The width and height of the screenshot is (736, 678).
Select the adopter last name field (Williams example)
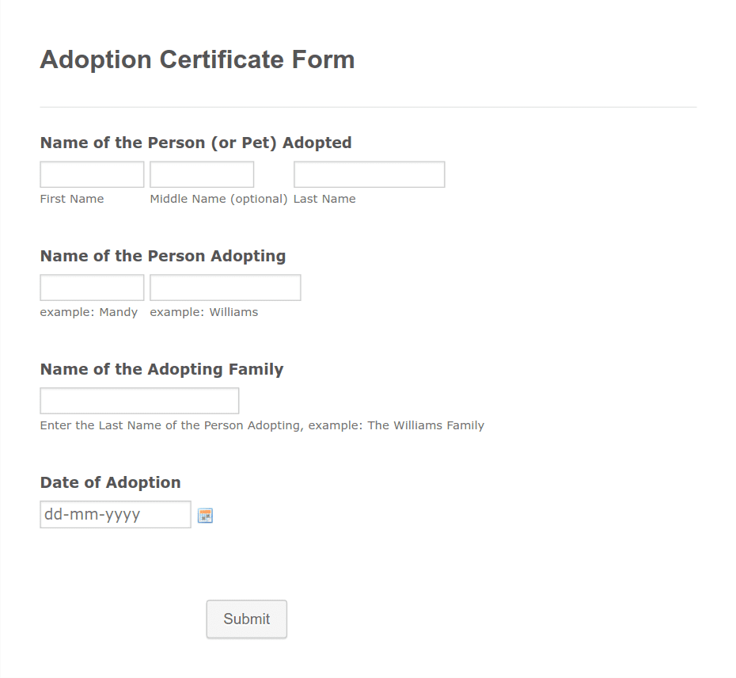click(226, 288)
